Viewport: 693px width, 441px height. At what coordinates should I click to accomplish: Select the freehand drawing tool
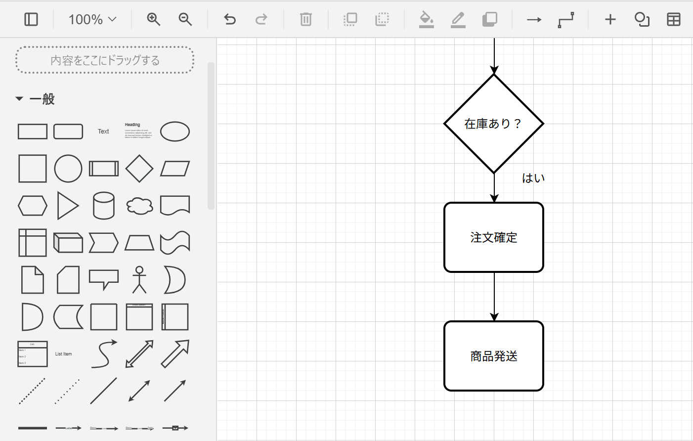coord(642,20)
